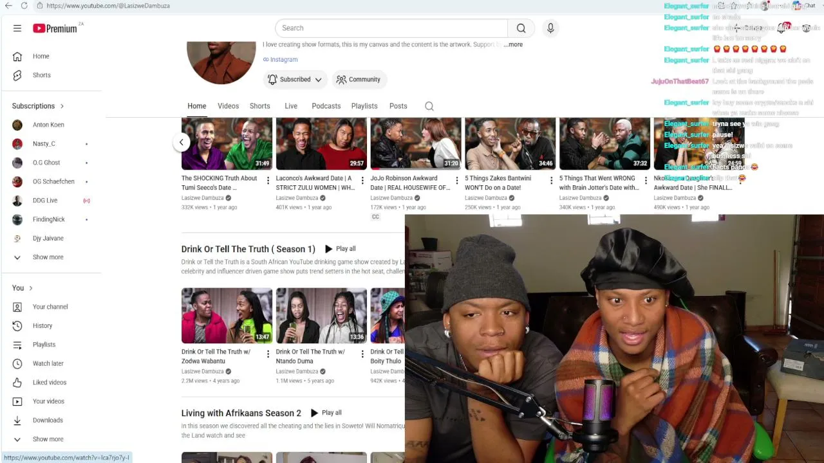Expand the Subscriptions section header
Image resolution: width=824 pixels, height=463 pixels.
pos(38,106)
